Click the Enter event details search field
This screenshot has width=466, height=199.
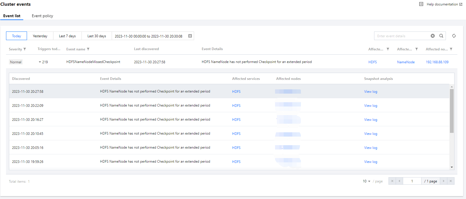pyautogui.click(x=402, y=36)
